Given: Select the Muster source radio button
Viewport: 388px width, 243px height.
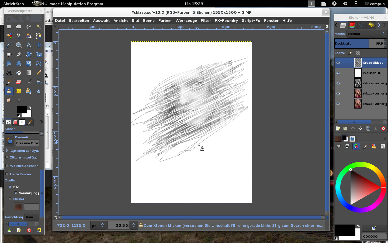Looking at the screenshot, I should [10, 199].
